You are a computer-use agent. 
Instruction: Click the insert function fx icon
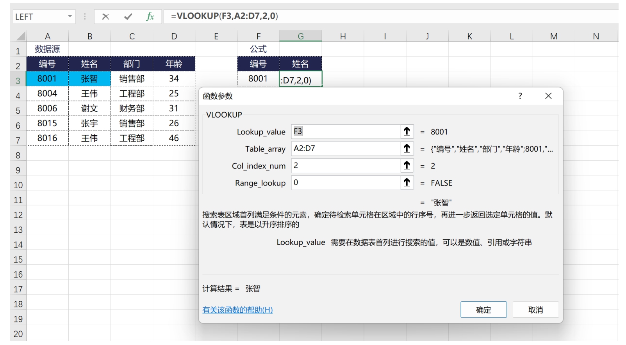[150, 16]
